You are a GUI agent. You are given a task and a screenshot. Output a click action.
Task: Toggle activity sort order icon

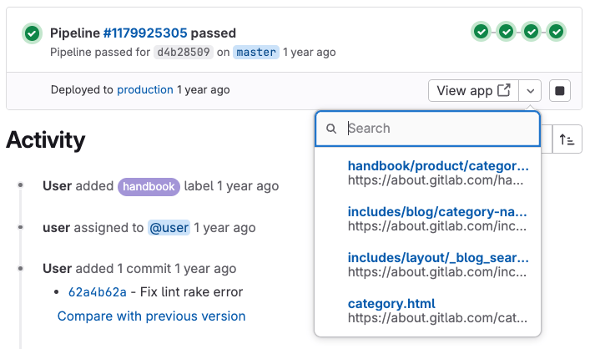click(567, 139)
